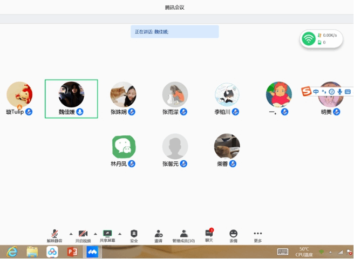Viewport: 354px width, 259px height.
Task: Open the 表情 emoji reactions icon
Action: pyautogui.click(x=233, y=234)
